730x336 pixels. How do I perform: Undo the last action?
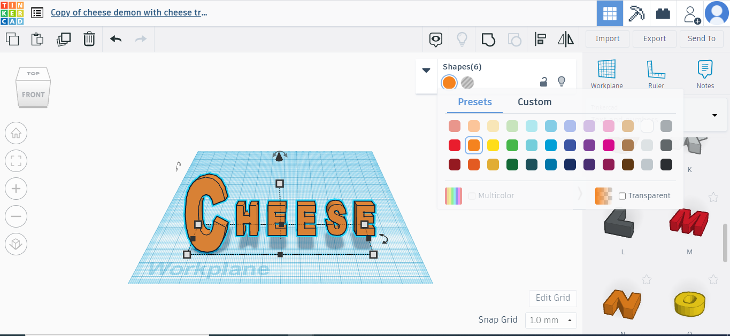[x=116, y=39]
